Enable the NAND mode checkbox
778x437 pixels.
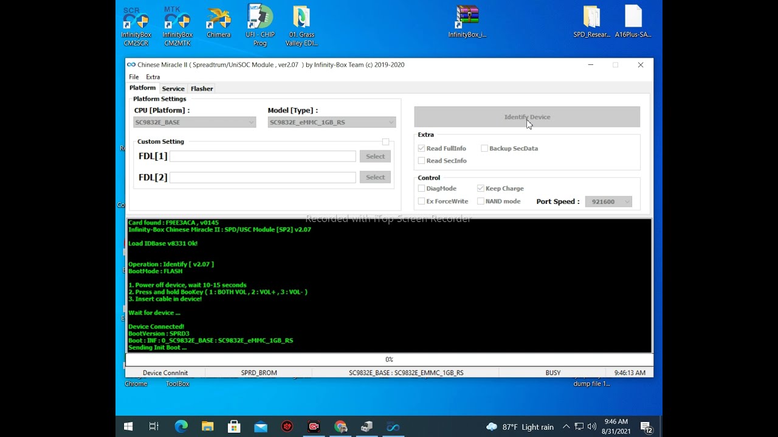(481, 202)
